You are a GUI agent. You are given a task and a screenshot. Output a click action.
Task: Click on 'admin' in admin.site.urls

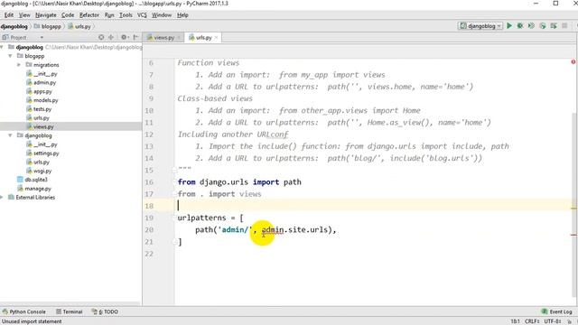[273, 229]
